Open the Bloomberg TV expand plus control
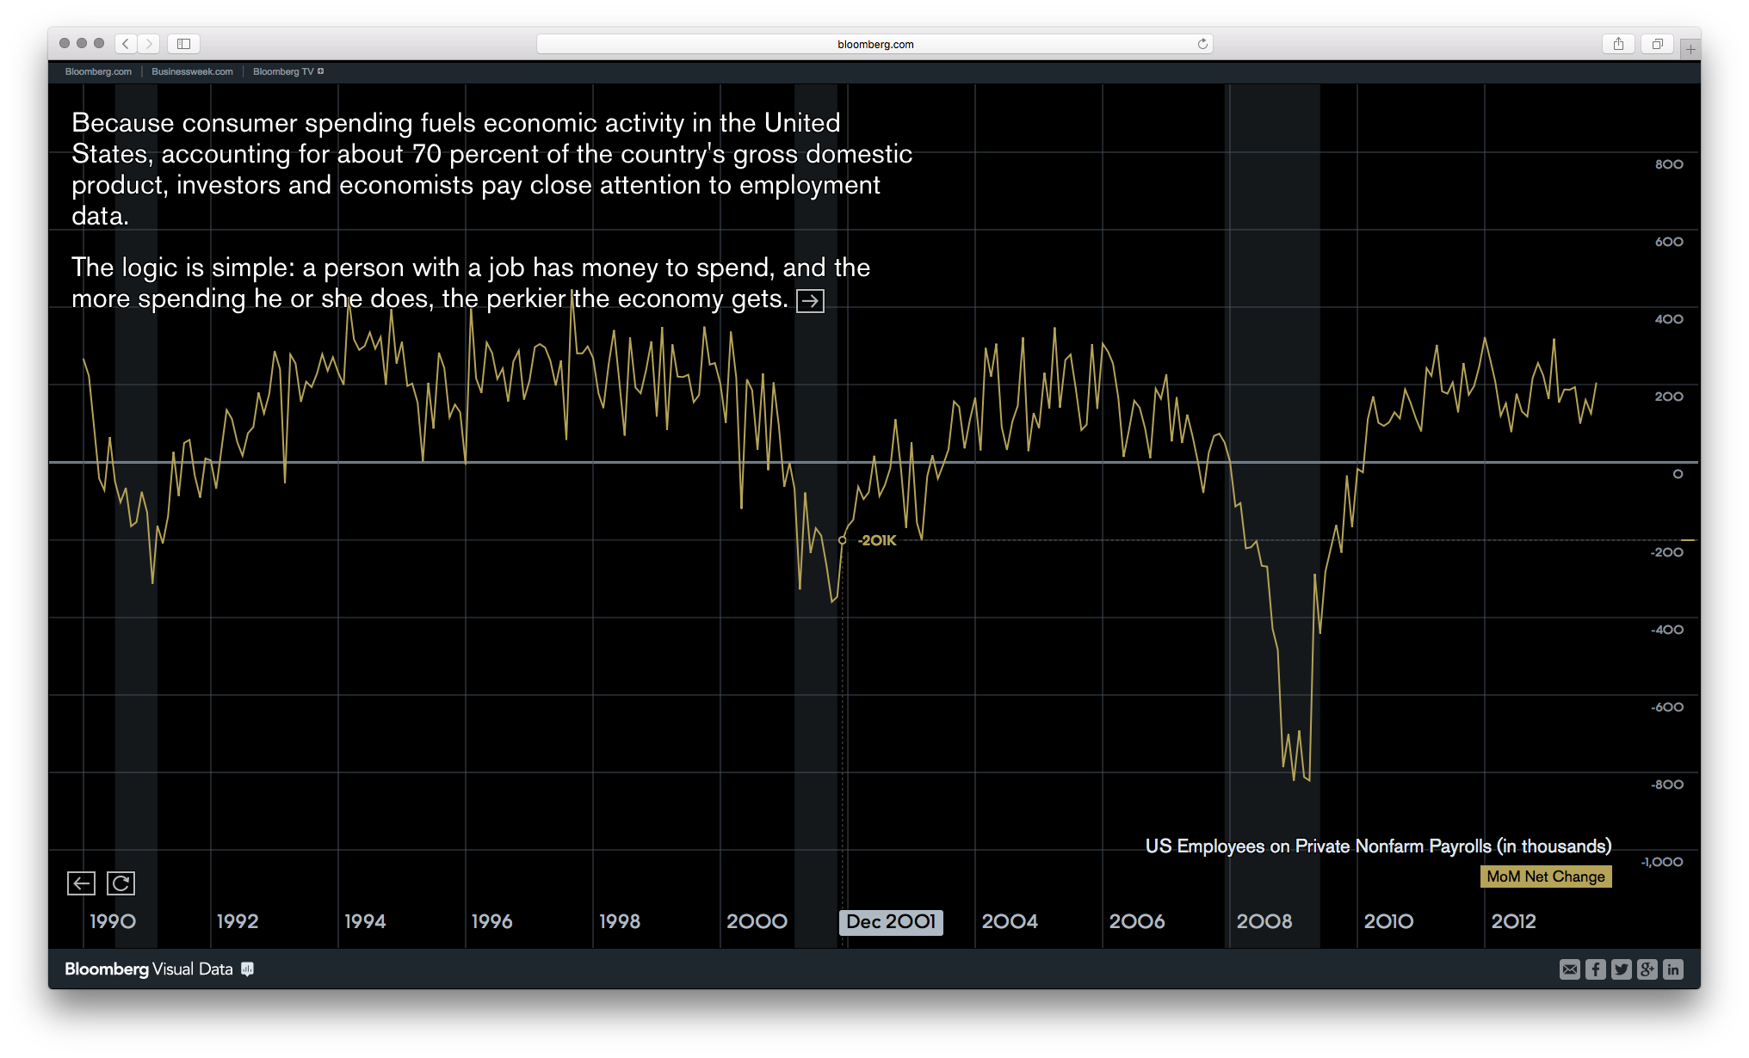1749x1058 pixels. point(320,71)
